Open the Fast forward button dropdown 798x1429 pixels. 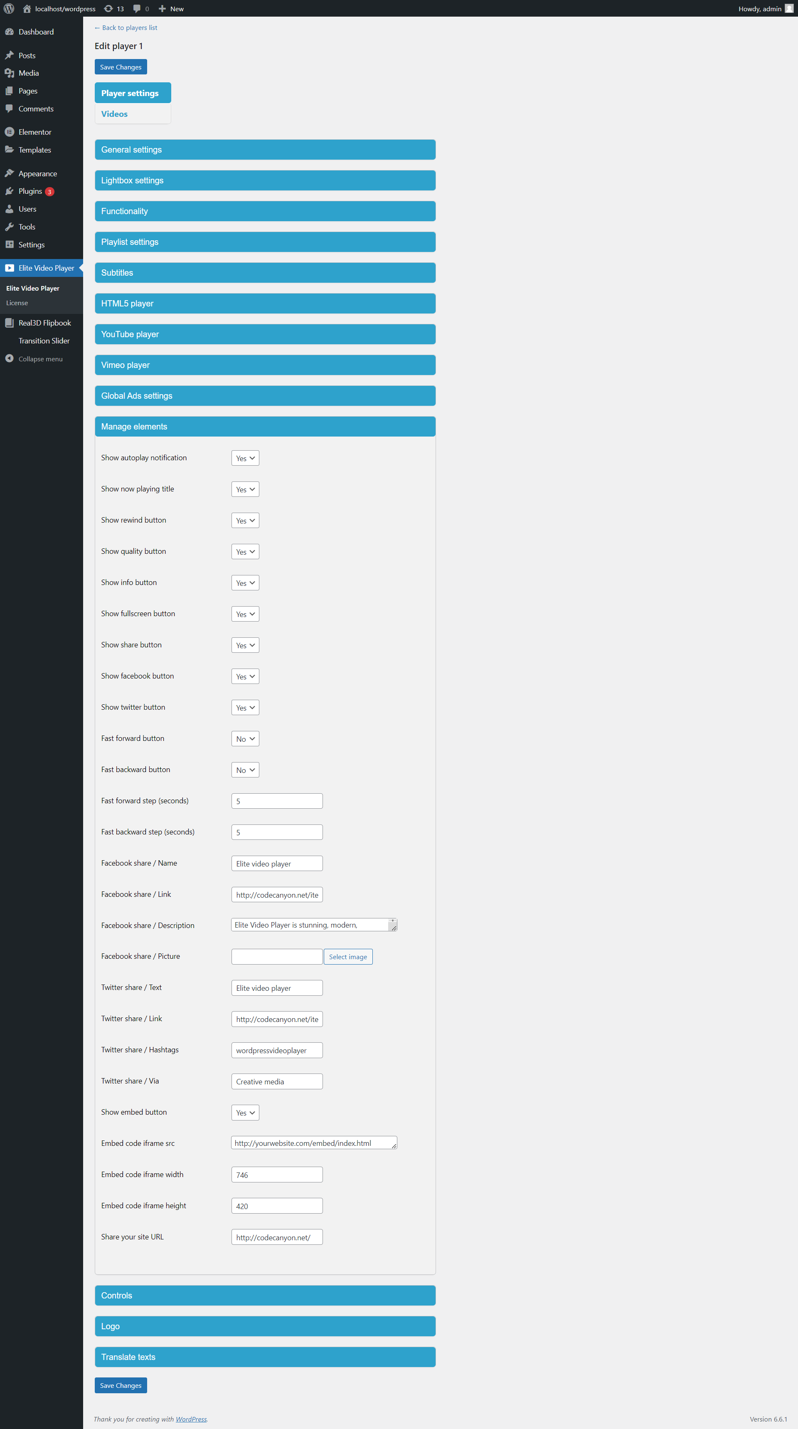click(x=245, y=739)
